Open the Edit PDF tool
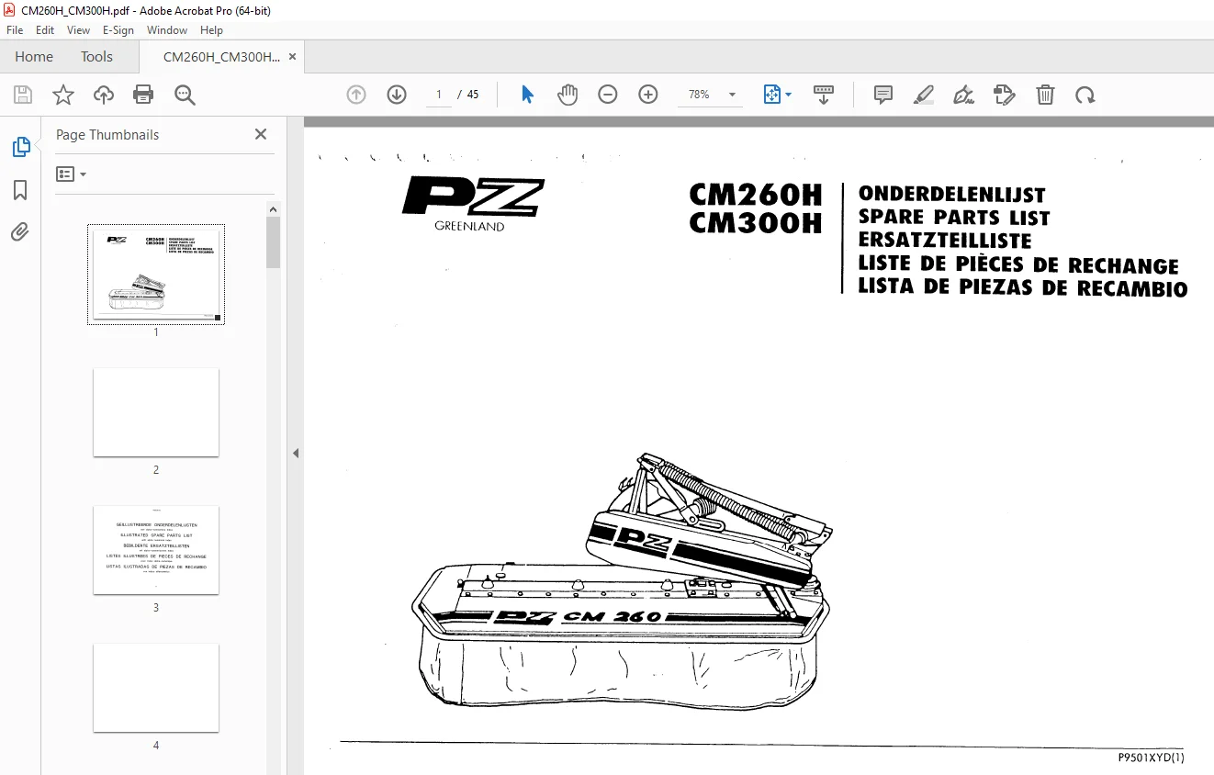 tap(1005, 95)
